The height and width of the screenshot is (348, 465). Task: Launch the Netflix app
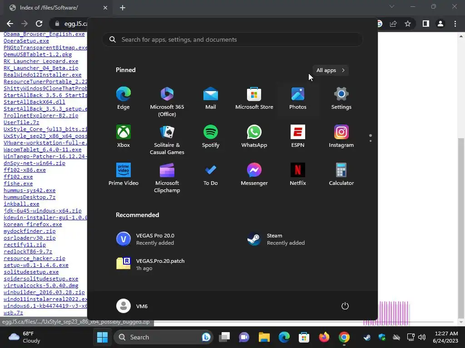click(x=298, y=174)
